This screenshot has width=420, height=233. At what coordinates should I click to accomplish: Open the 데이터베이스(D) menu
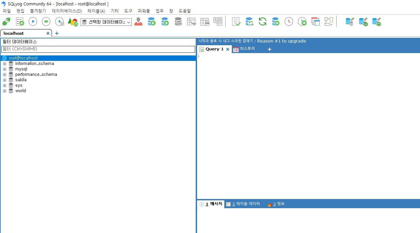tap(67, 11)
